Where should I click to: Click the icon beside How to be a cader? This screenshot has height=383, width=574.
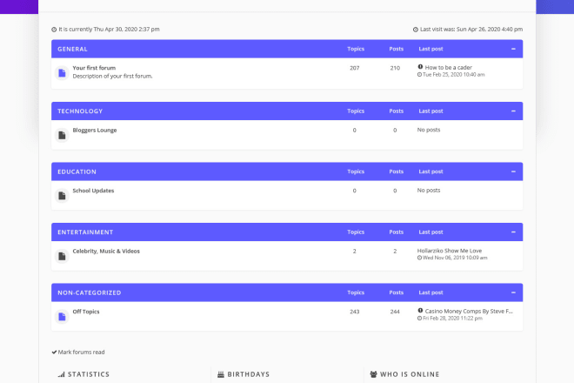pos(420,67)
